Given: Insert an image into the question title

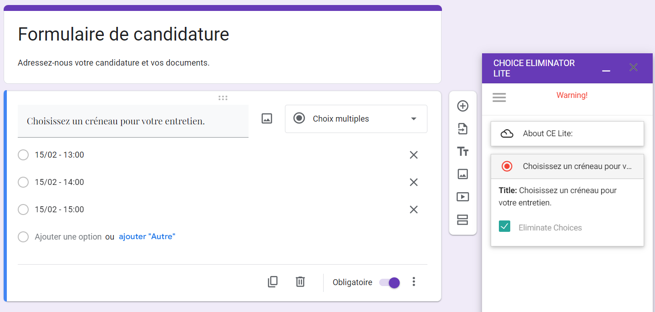Looking at the screenshot, I should [x=267, y=119].
